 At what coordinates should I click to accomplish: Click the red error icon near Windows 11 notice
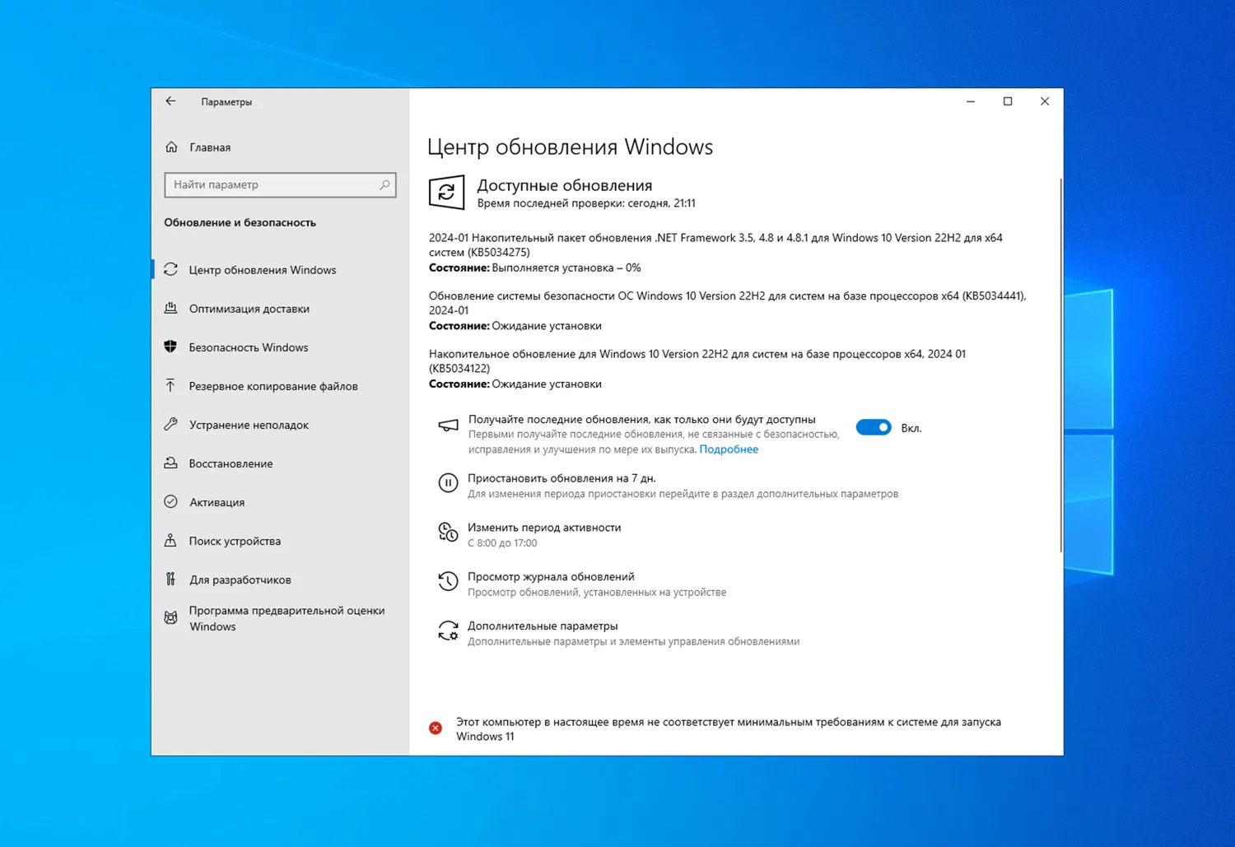coord(436,728)
